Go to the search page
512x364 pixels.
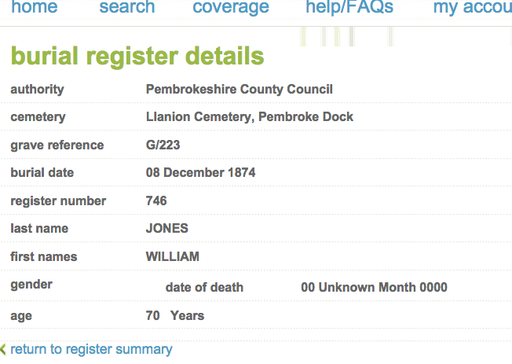[127, 8]
